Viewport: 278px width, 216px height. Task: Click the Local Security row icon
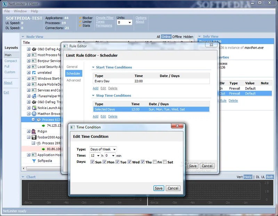[34, 67]
